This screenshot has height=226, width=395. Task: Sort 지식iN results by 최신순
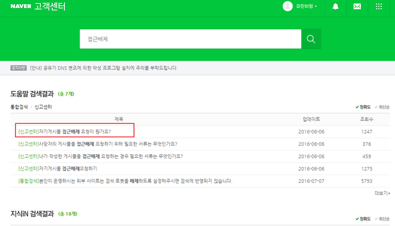(382, 219)
